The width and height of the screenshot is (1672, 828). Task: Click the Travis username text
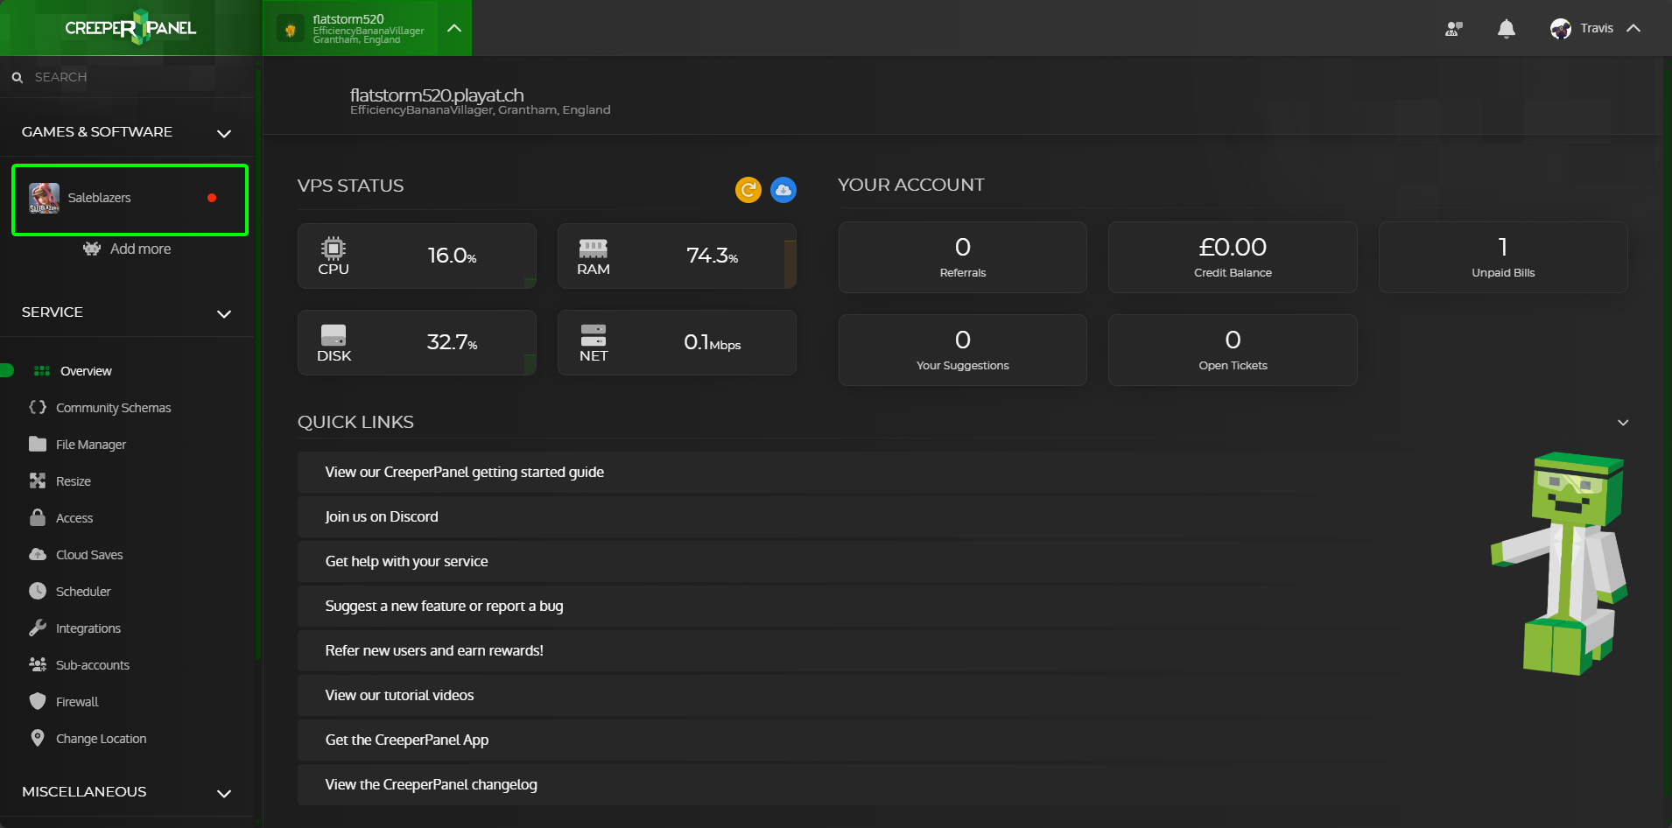click(x=1597, y=28)
